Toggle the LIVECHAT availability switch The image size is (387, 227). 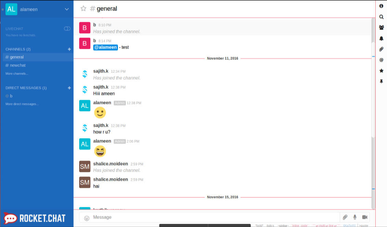[66, 29]
